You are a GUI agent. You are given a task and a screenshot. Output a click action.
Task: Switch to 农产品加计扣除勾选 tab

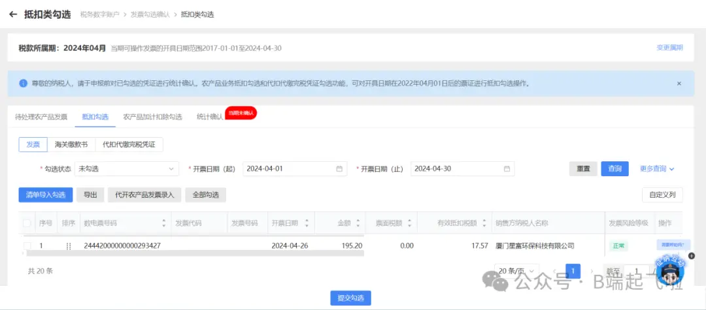152,117
